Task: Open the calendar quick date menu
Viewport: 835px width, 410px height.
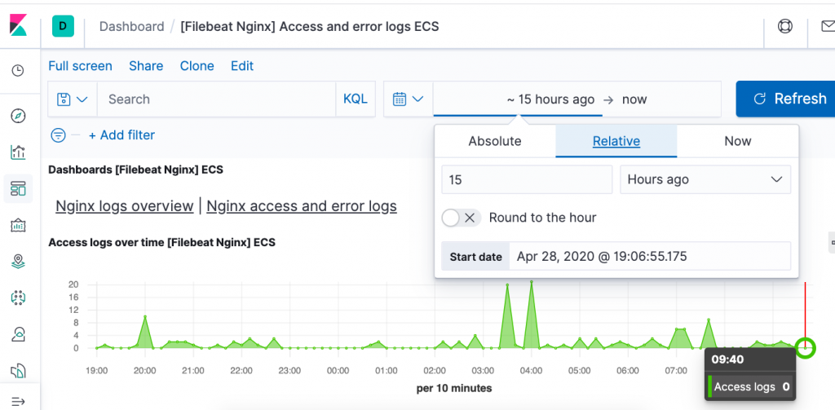Action: tap(409, 99)
